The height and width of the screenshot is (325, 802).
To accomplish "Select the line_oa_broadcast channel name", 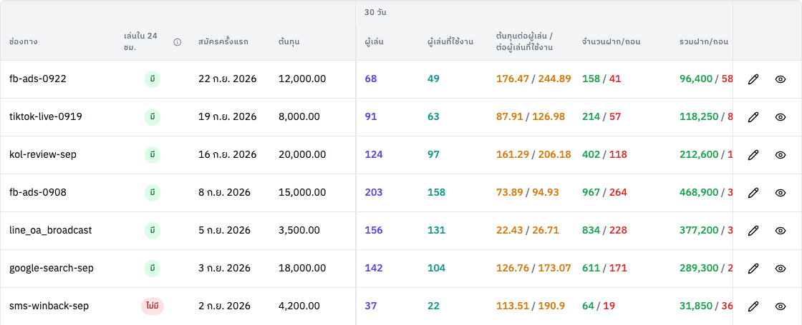I will pos(51,231).
